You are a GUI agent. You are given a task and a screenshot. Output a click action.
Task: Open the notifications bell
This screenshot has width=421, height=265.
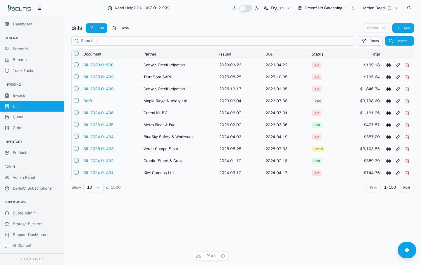click(409, 8)
